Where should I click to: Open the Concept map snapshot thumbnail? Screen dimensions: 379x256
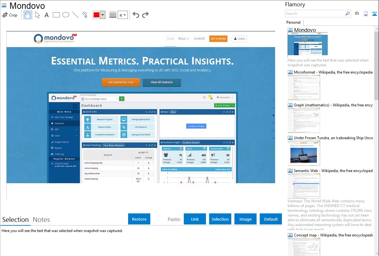pos(304,247)
